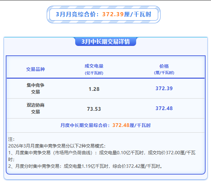Click the blue 372.39 price in table
211x183 pixels.
pyautogui.click(x=164, y=88)
